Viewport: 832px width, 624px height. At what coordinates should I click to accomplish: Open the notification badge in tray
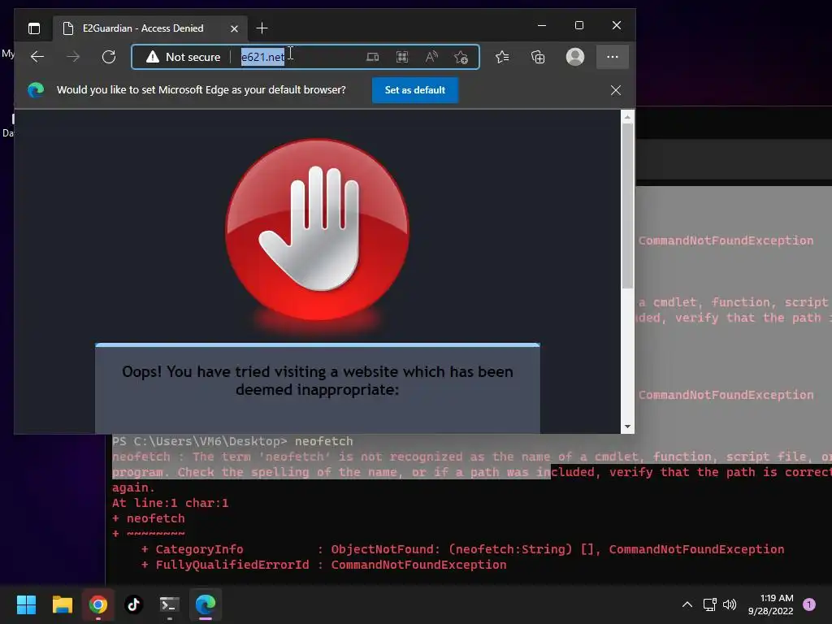tap(808, 604)
